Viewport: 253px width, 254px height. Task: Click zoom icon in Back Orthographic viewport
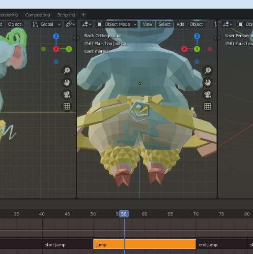tap(208, 71)
